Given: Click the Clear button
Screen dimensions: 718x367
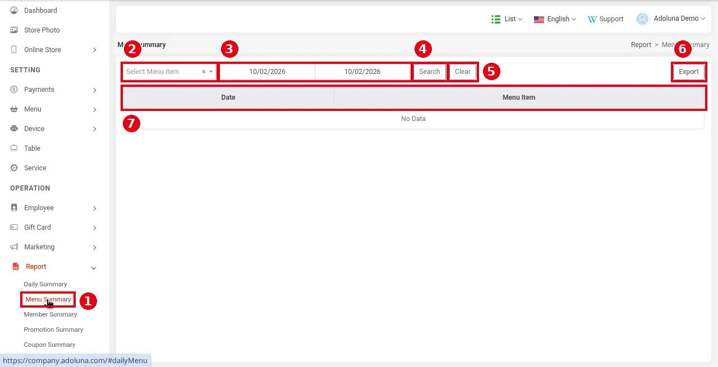Looking at the screenshot, I should 463,72.
